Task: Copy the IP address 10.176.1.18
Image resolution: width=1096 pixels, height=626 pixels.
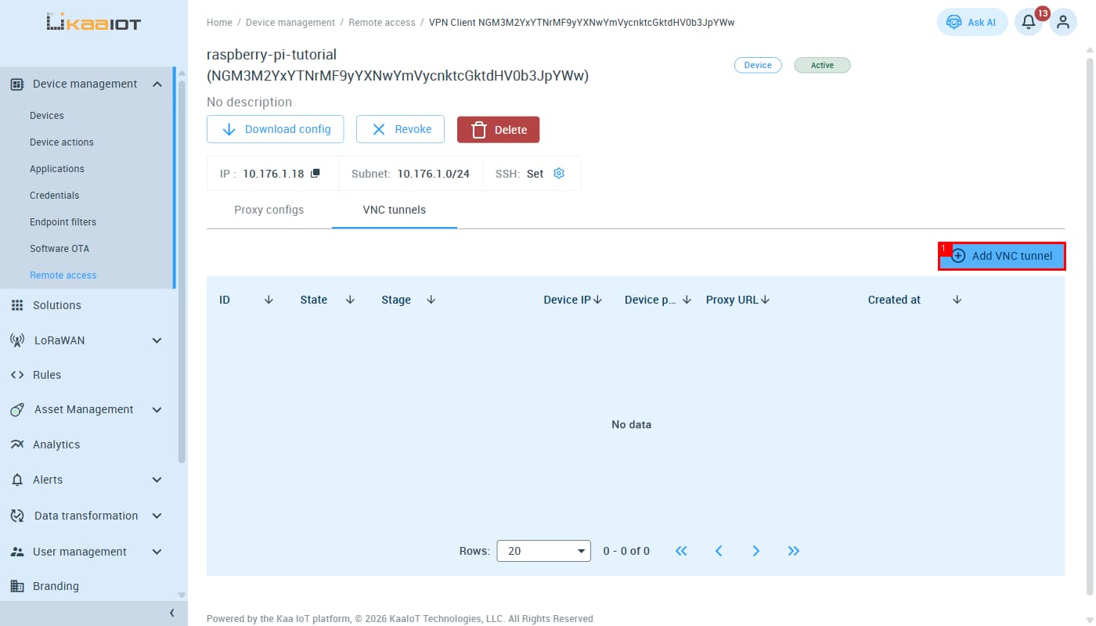Action: [x=315, y=174]
